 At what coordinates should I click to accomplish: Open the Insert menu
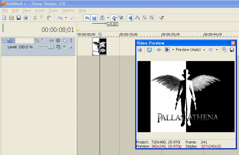[x=39, y=10]
